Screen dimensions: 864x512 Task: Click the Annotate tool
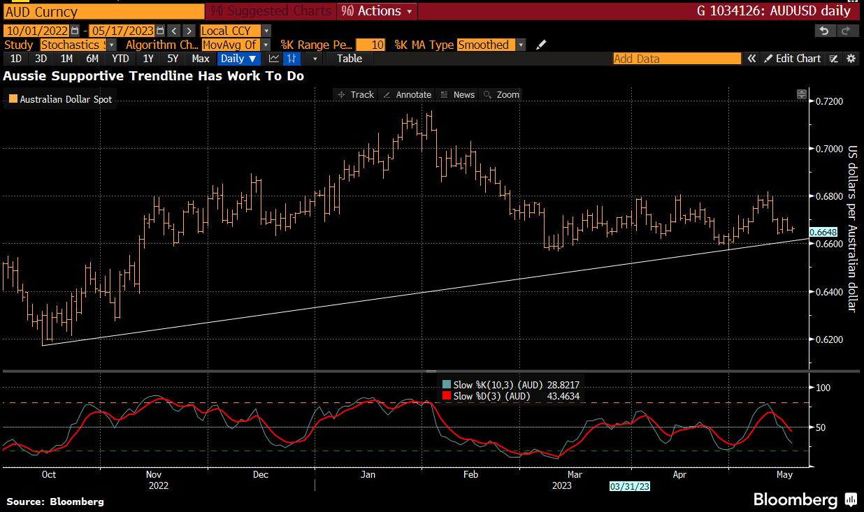tap(407, 94)
